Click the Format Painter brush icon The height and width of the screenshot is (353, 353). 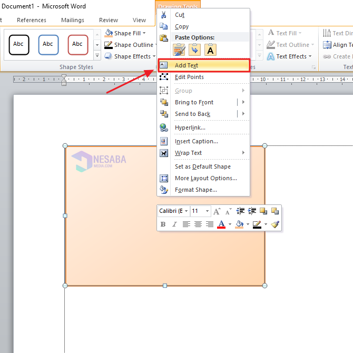point(275,224)
